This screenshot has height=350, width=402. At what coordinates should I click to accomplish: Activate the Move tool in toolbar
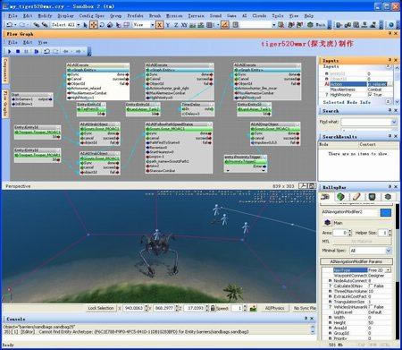point(94,25)
